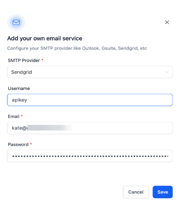Click into the Email input field

(90, 128)
